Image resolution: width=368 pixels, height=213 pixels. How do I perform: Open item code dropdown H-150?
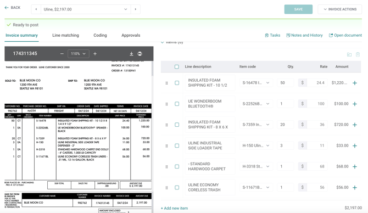[256, 145]
